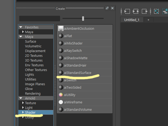
Task: Select the Utilities category
Action: tap(30, 79)
